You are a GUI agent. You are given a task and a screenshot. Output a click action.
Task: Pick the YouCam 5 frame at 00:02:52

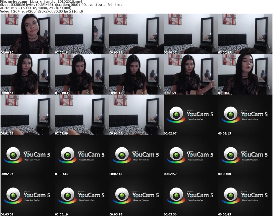pyautogui.click(x=191, y=155)
